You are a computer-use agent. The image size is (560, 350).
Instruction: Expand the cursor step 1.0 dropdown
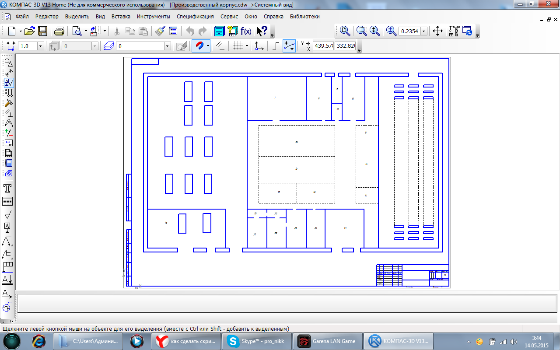40,46
